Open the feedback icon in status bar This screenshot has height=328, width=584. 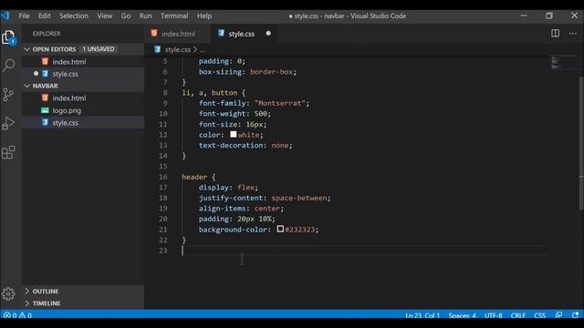(x=558, y=315)
